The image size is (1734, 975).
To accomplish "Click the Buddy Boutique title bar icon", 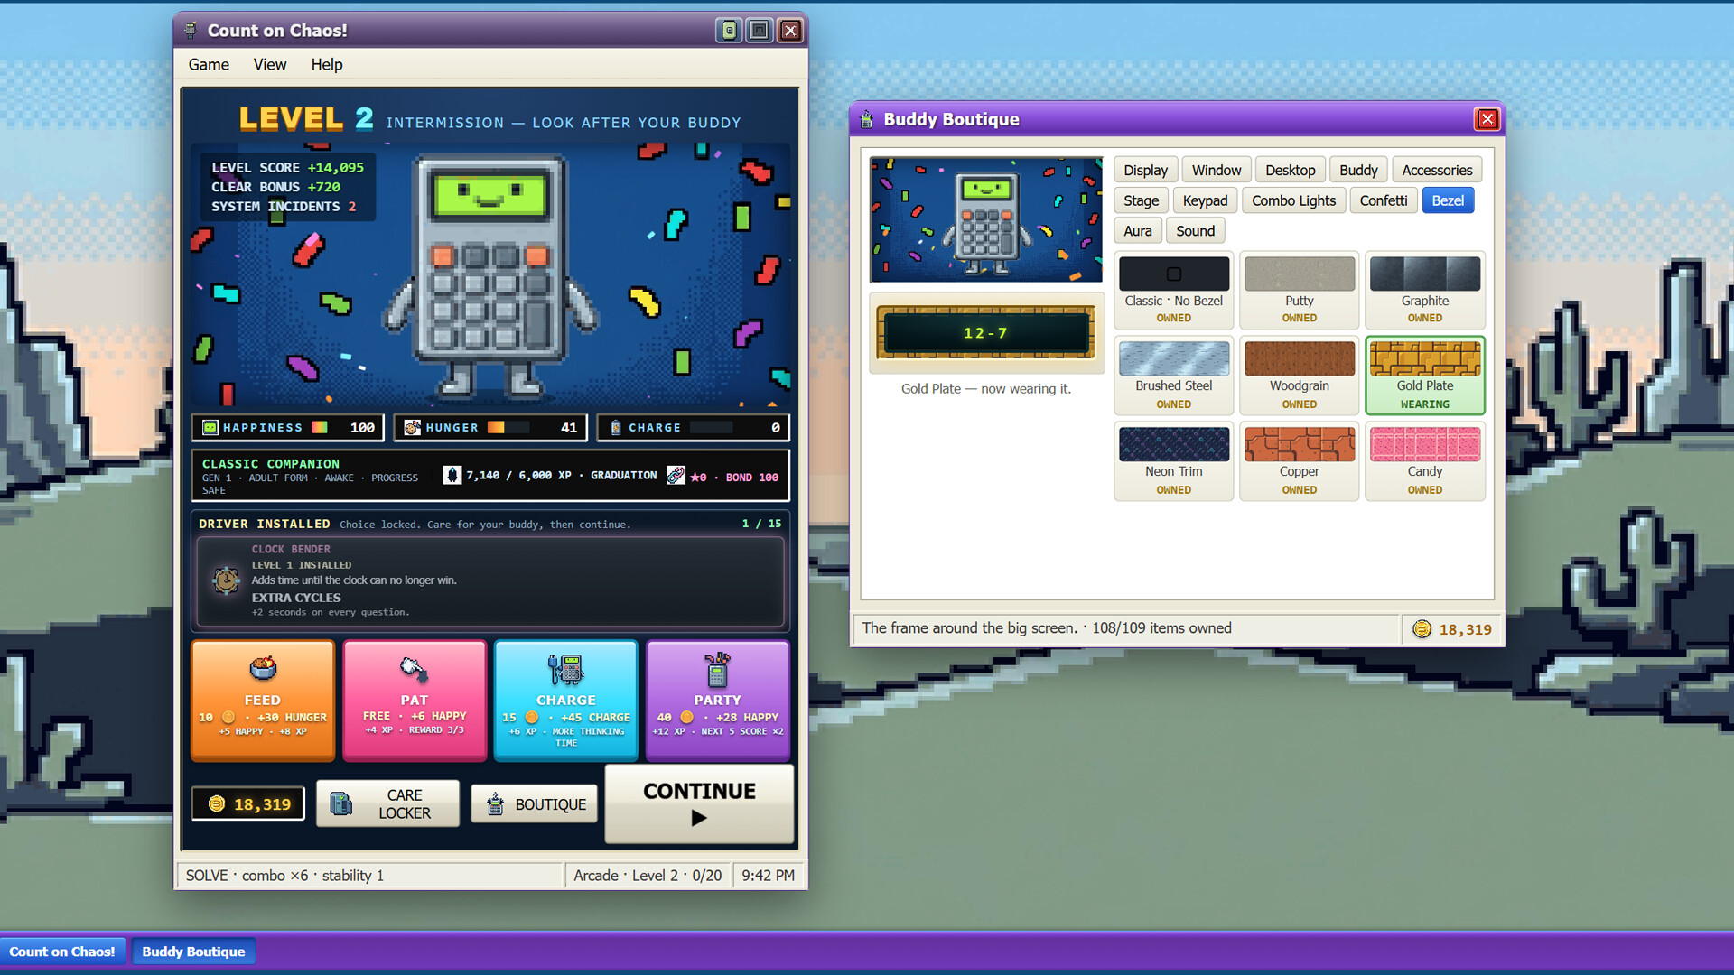I will [866, 119].
